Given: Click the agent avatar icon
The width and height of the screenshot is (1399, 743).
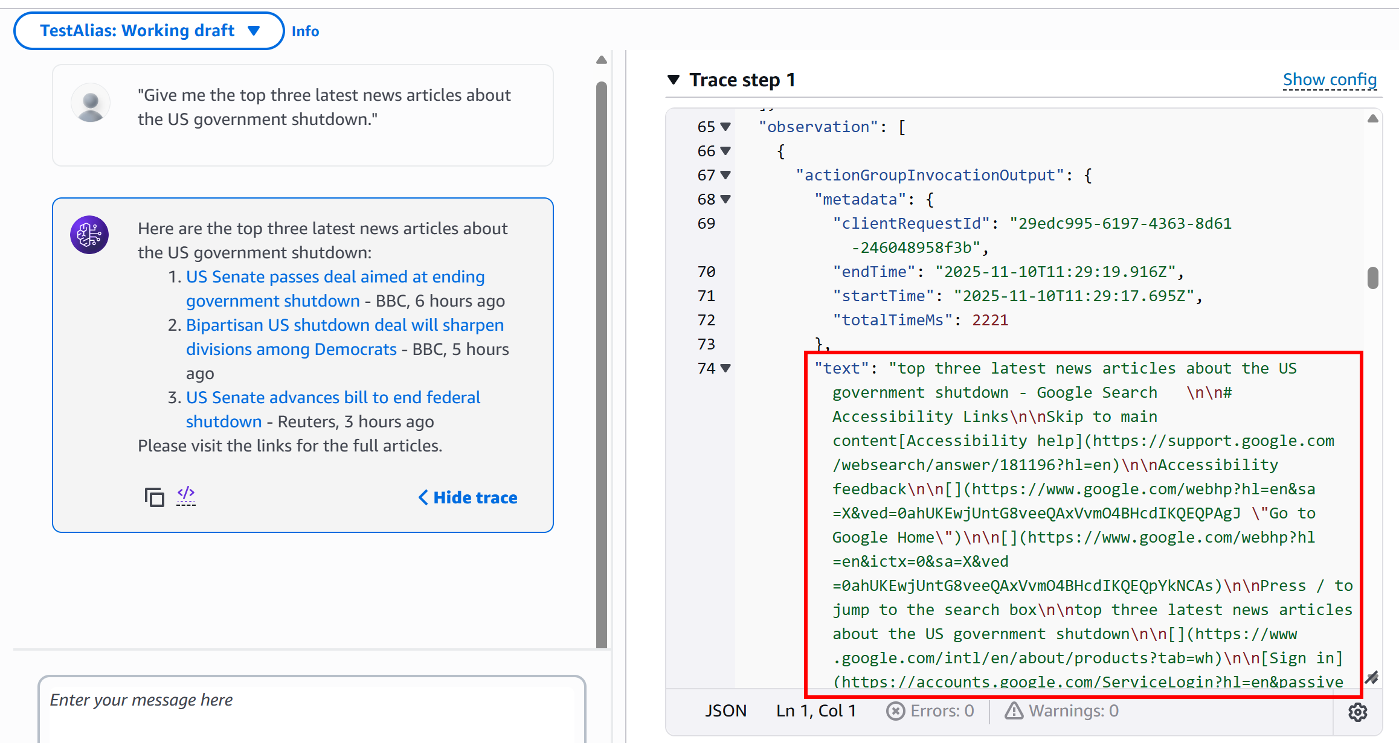Looking at the screenshot, I should (x=89, y=235).
